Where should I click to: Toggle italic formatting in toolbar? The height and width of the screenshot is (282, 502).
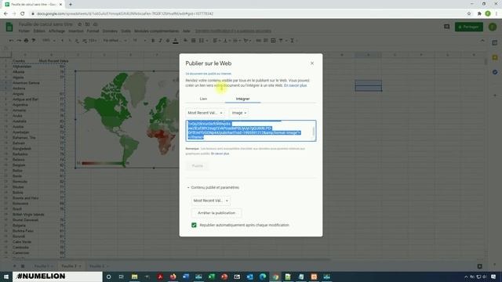(x=160, y=41)
